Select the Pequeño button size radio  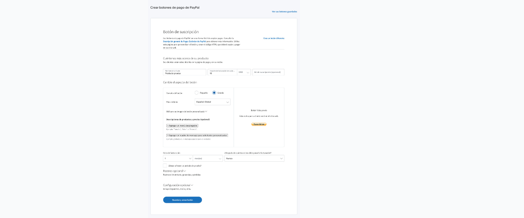pos(196,92)
